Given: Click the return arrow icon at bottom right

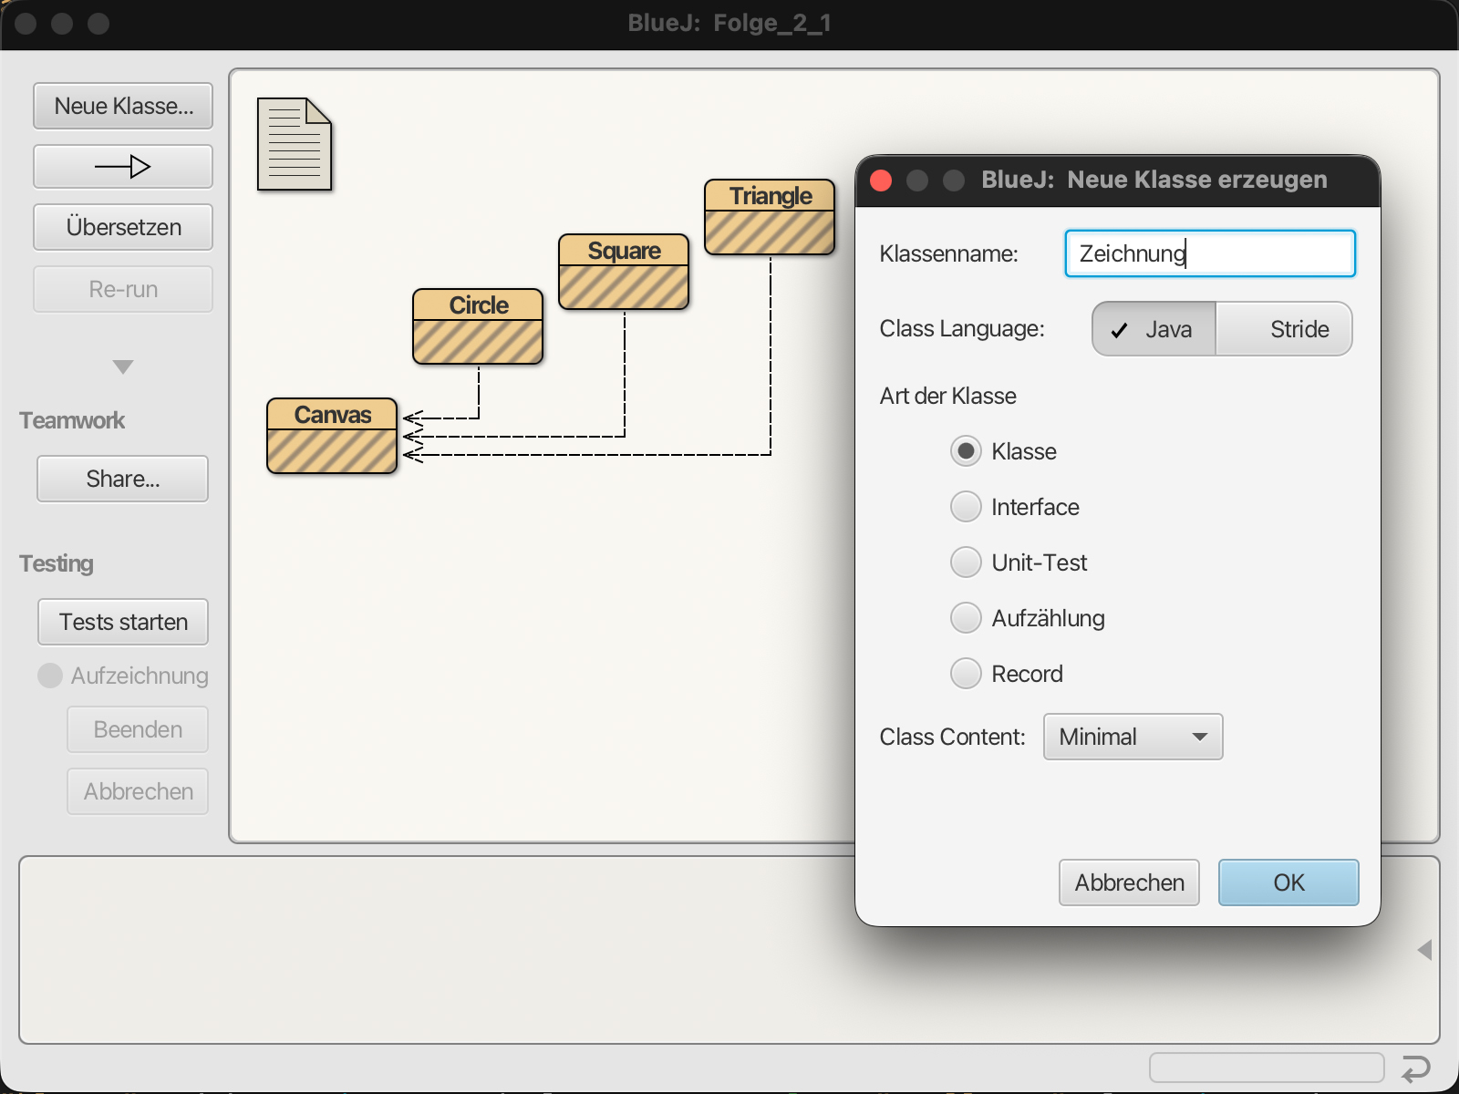Looking at the screenshot, I should (1415, 1068).
